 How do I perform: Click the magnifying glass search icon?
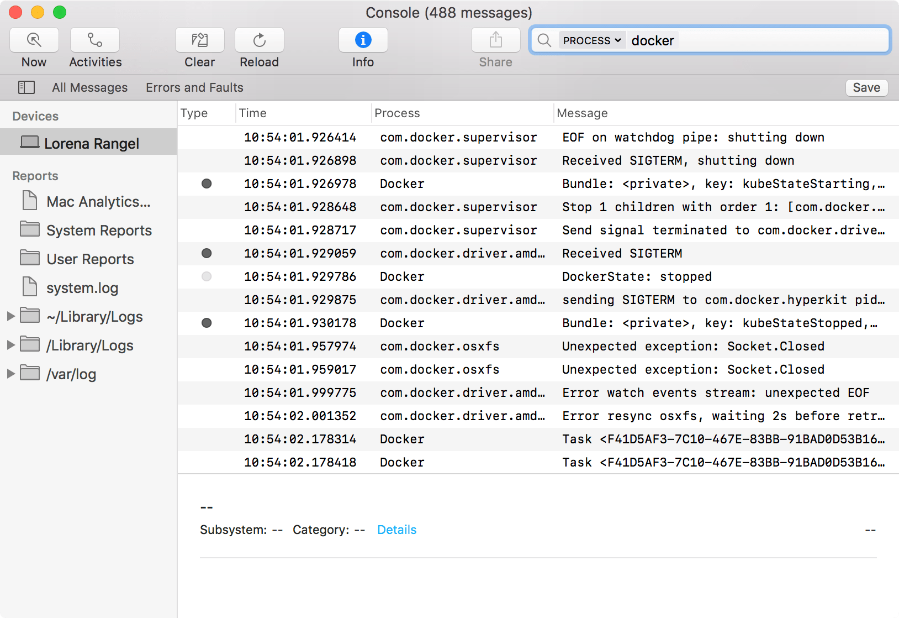coord(544,40)
